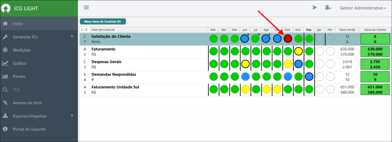Open the notifications bell dropdown
This screenshot has height=142, width=392.
click(328, 8)
